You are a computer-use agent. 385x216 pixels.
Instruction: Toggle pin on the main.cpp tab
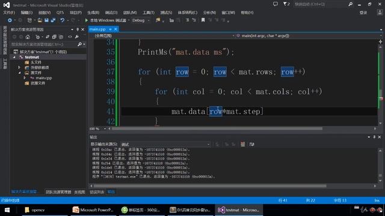pos(110,29)
